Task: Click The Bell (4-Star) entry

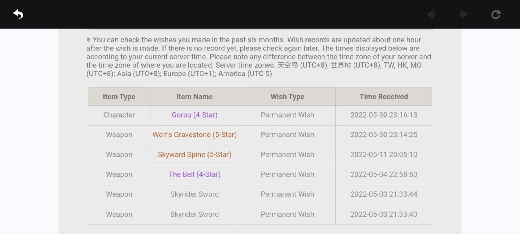Action: 194,174
